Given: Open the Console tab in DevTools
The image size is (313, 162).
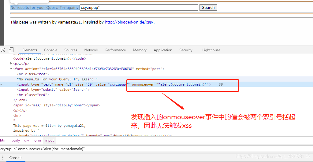Looking at the screenshot, I should point(51,50).
